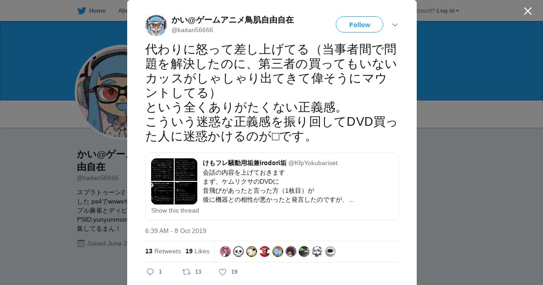Open the tweet author's avatar

tap(156, 25)
